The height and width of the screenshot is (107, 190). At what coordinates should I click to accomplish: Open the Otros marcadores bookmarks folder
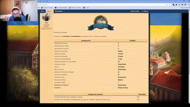(x=183, y=8)
